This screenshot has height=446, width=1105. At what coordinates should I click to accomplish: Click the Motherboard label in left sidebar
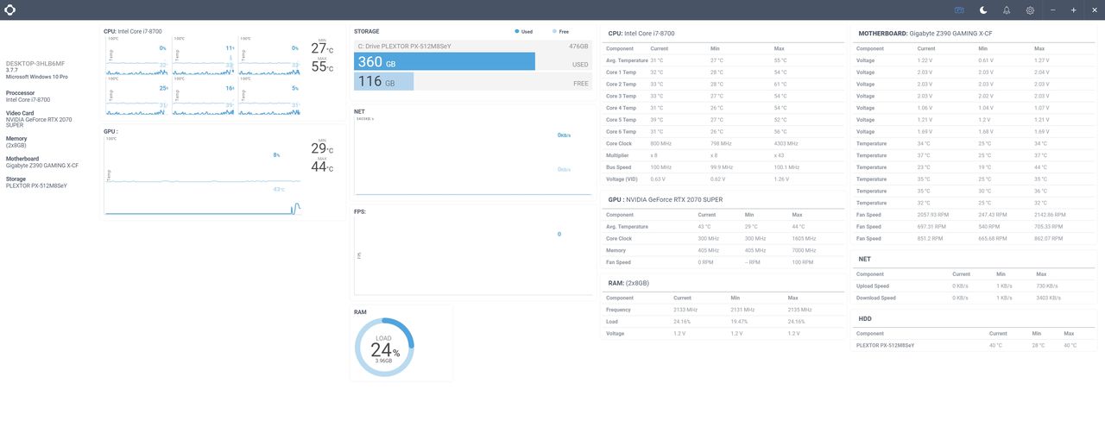(22, 159)
